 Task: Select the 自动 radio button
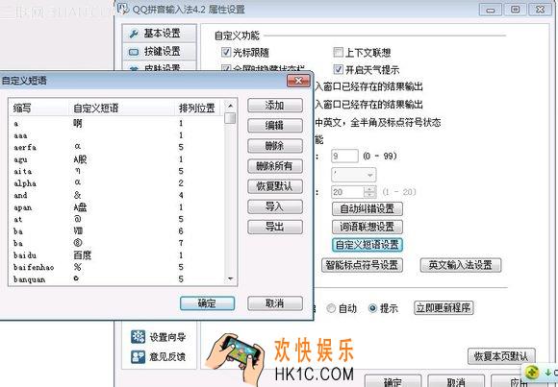[x=331, y=308]
